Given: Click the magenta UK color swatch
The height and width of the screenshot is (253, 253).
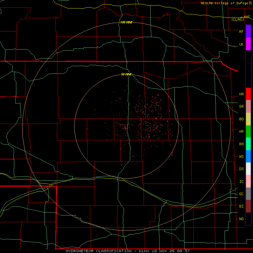Looking at the screenshot, I should [248, 44].
